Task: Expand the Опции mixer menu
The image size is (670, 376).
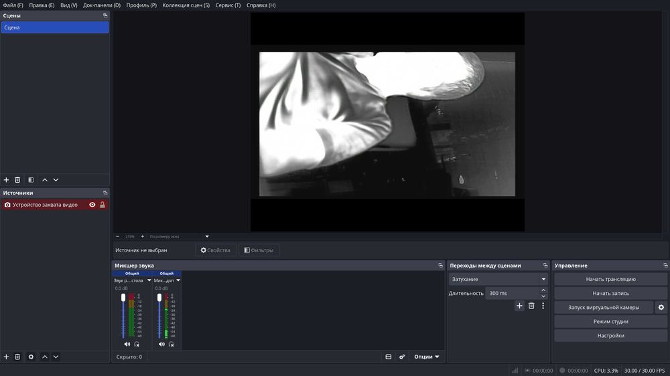Action: point(426,357)
